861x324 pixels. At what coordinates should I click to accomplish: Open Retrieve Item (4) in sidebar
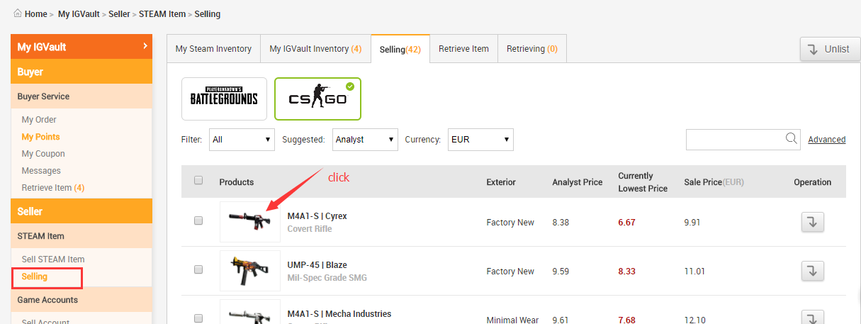click(53, 188)
